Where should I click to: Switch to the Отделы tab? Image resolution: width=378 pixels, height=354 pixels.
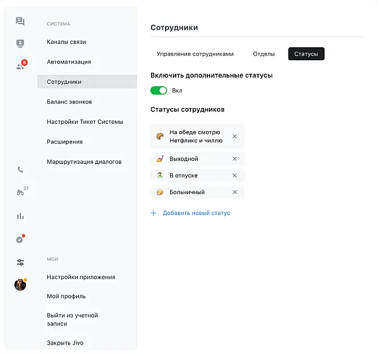264,54
